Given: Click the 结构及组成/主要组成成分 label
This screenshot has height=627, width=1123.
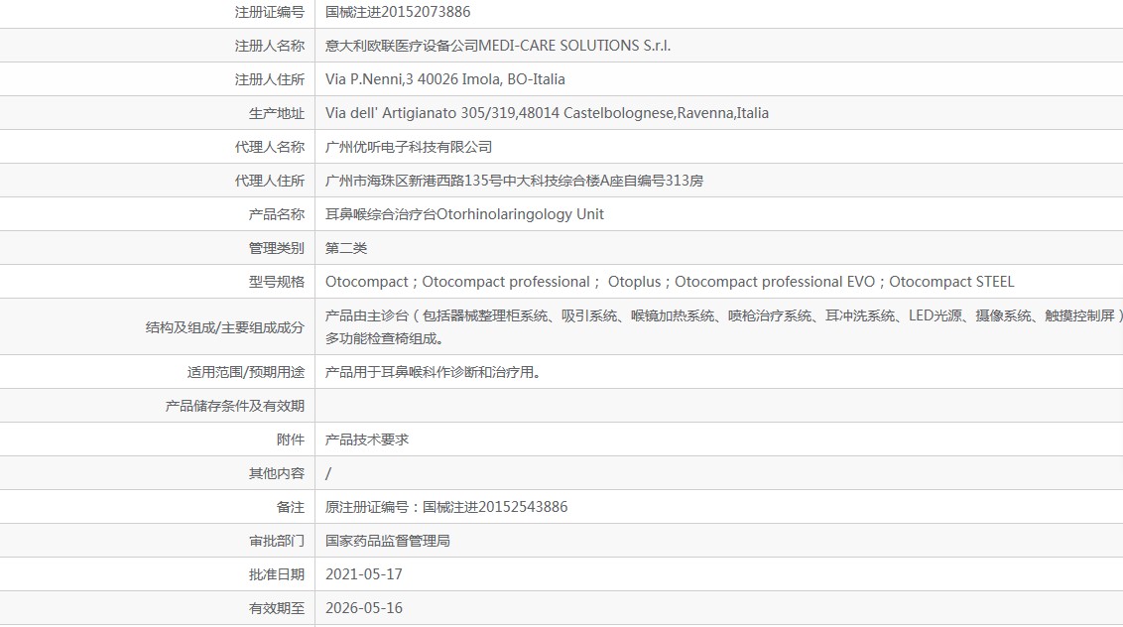Looking at the screenshot, I should click(225, 327).
